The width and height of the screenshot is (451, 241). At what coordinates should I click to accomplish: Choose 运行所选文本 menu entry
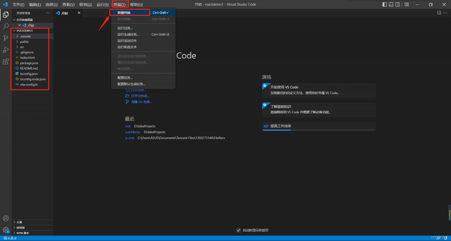coord(143,47)
